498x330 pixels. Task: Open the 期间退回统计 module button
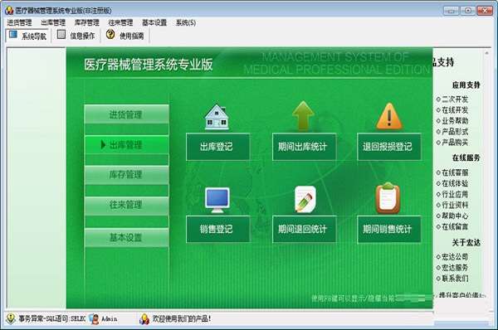(304, 229)
